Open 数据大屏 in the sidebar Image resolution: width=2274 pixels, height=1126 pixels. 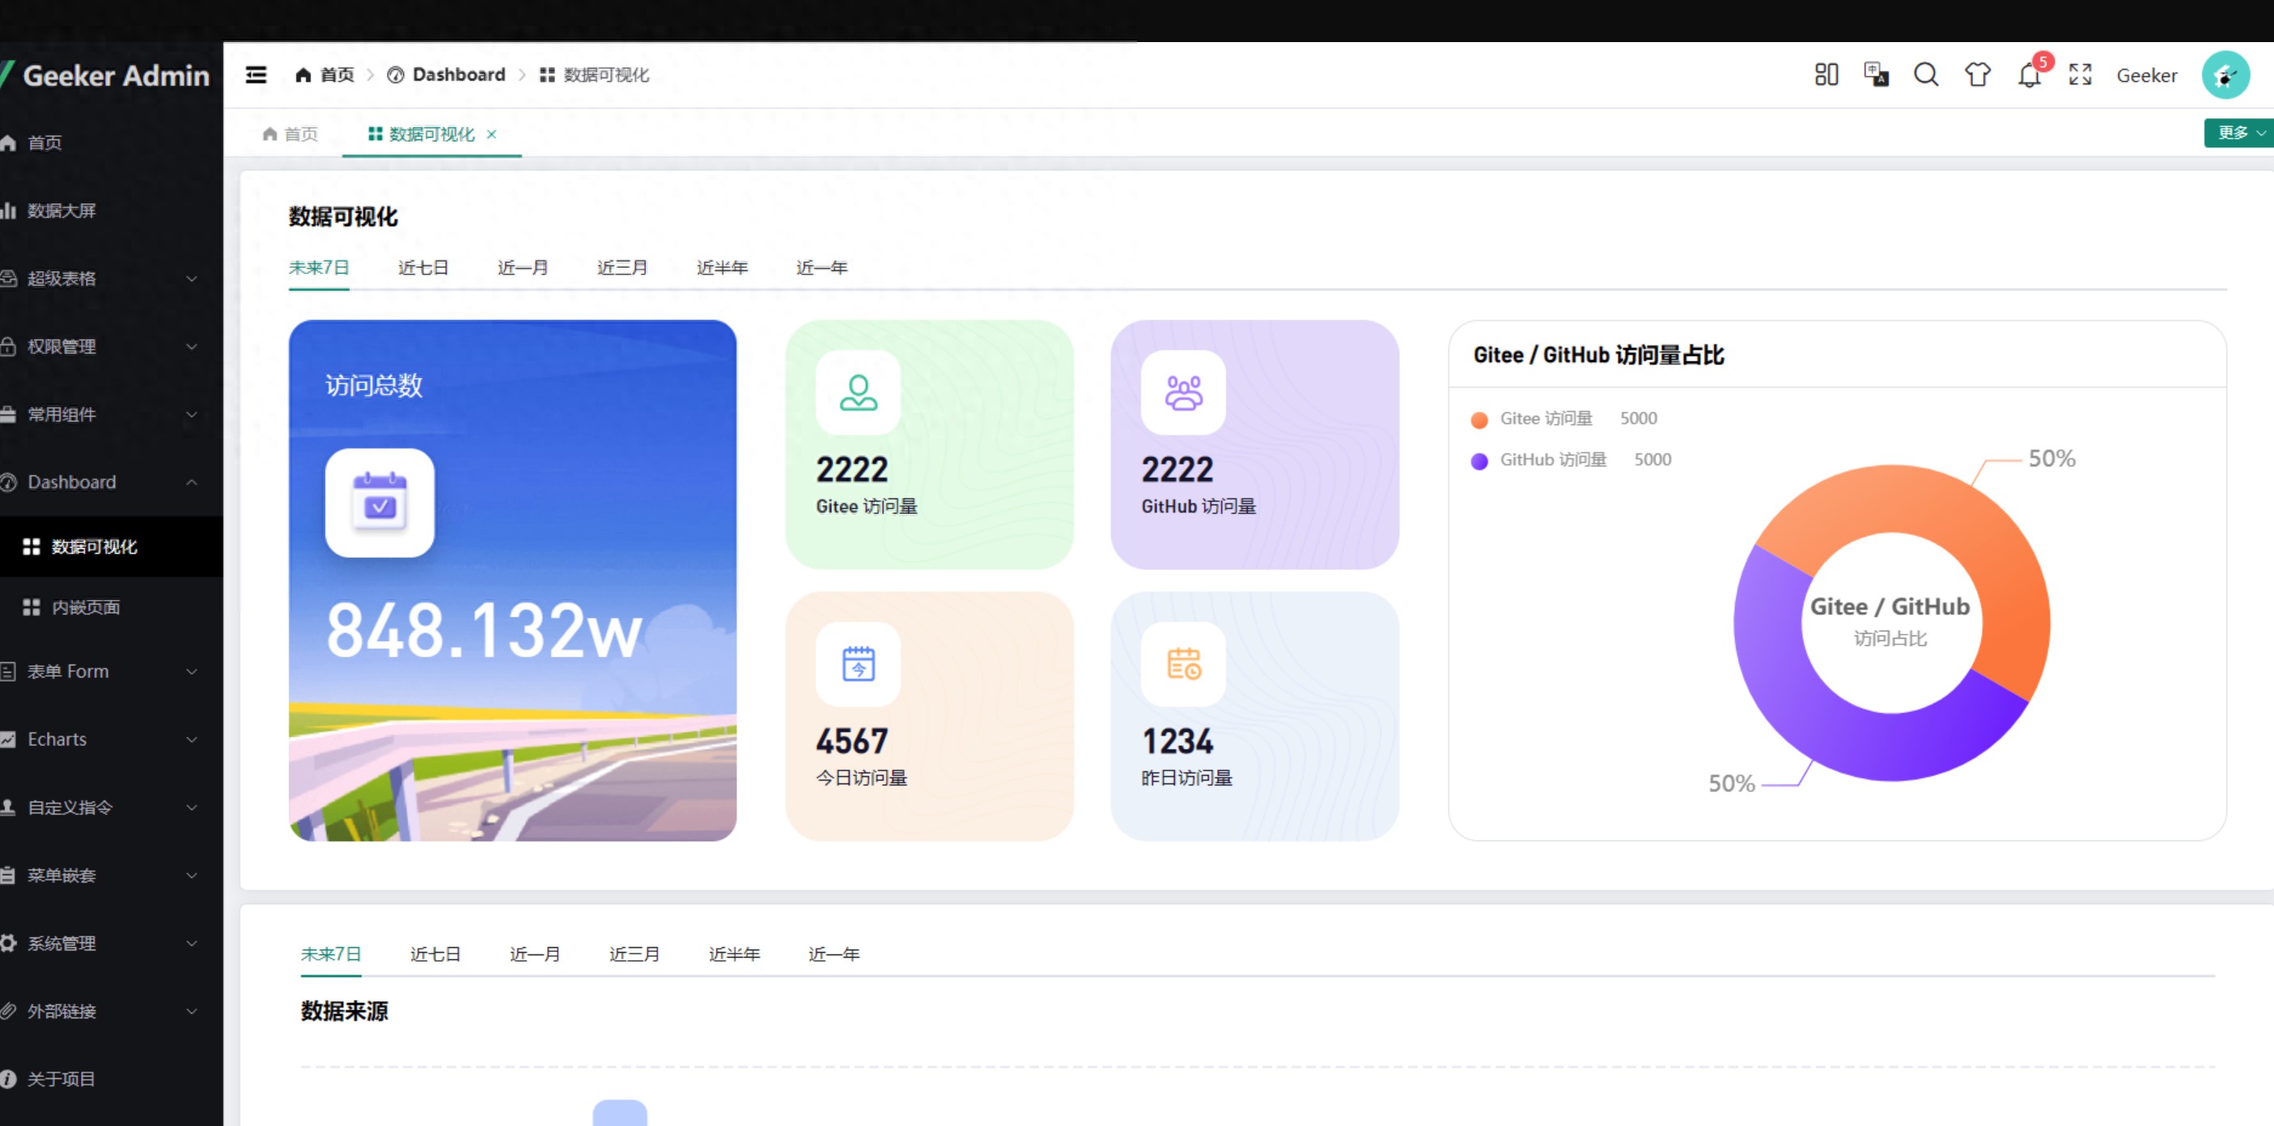click(111, 210)
